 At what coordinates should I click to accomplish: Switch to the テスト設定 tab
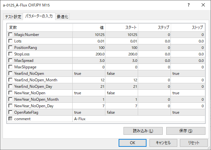(x=13, y=17)
